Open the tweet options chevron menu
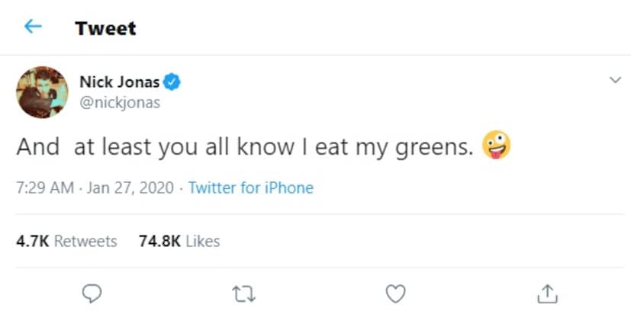This screenshot has width=631, height=314. click(x=613, y=80)
